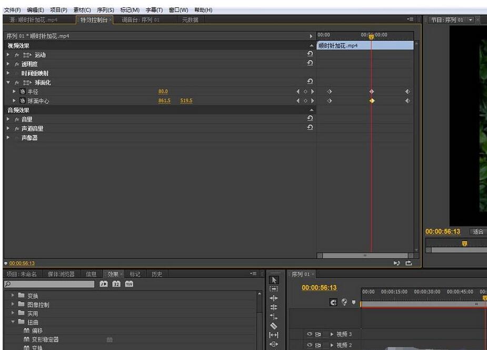Select the Razor tool in the toolbar
This screenshot has height=350, width=487.
coord(274,326)
